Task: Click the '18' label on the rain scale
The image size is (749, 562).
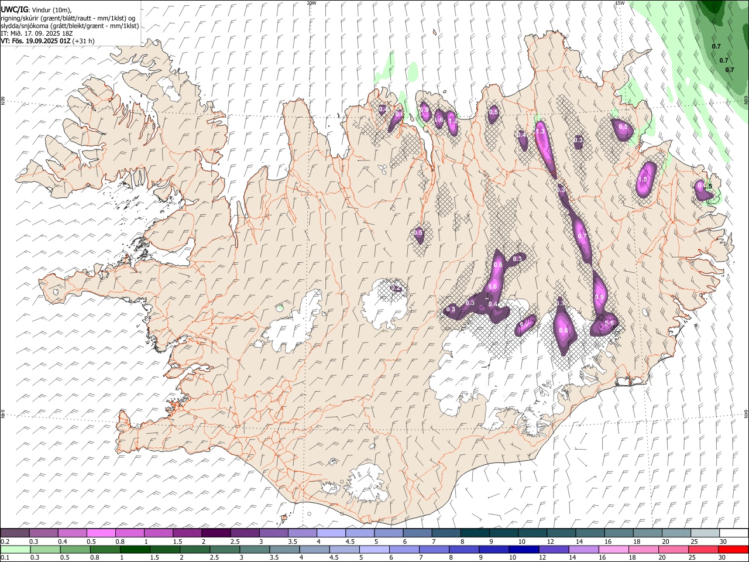Action: tap(632, 558)
